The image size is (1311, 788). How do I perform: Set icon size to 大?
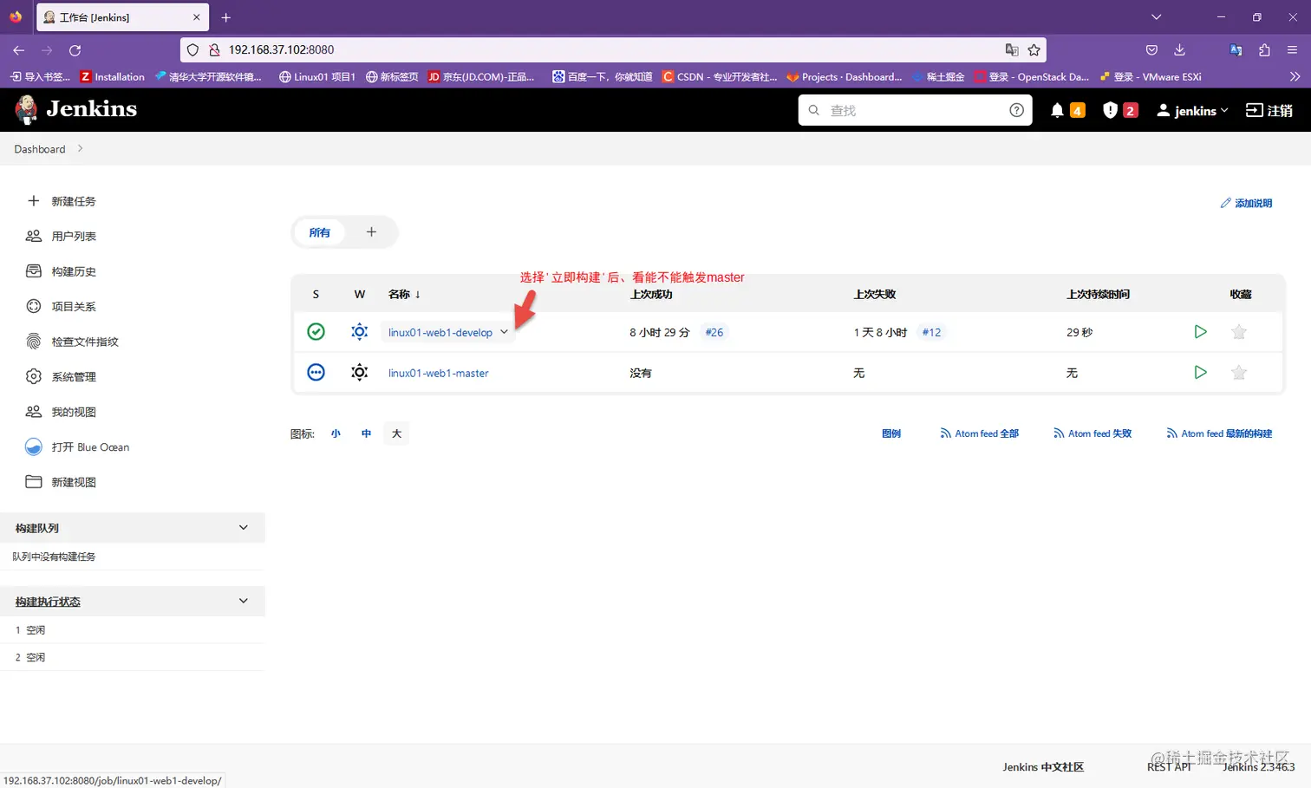pyautogui.click(x=396, y=433)
